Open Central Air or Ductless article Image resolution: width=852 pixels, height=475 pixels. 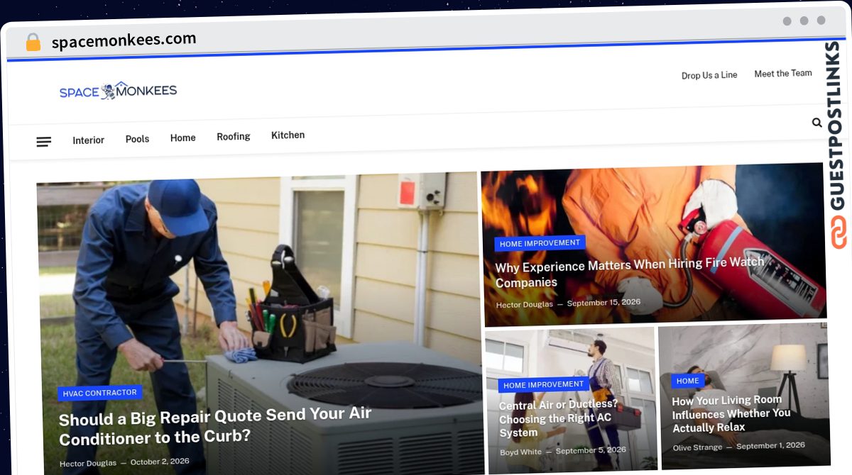(558, 418)
